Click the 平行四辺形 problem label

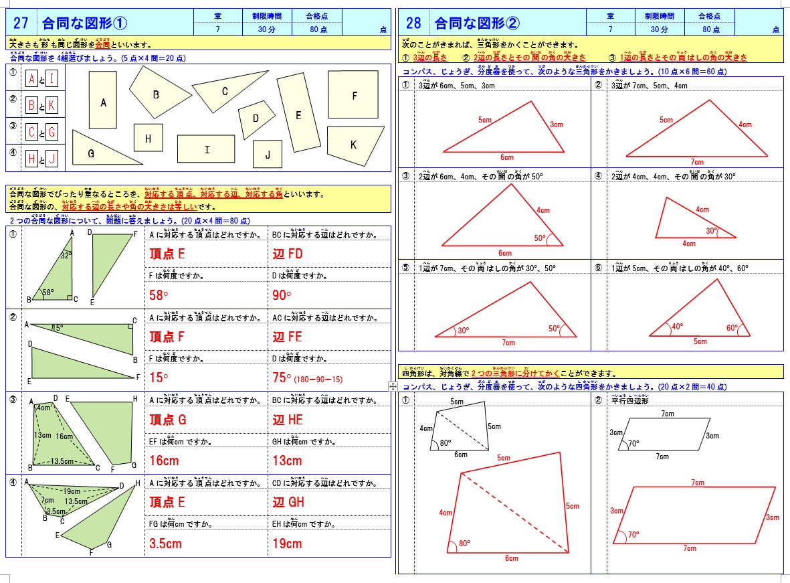629,400
